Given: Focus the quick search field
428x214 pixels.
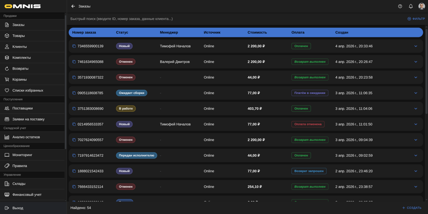Looking at the screenshot, I should pyautogui.click(x=208, y=19).
